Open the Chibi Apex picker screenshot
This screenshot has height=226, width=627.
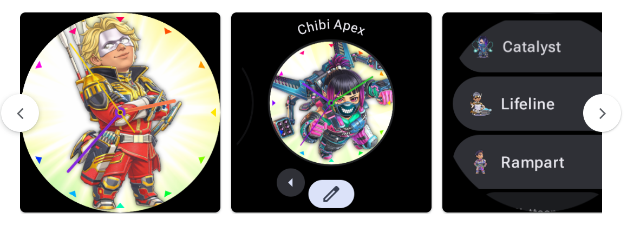[331, 112]
